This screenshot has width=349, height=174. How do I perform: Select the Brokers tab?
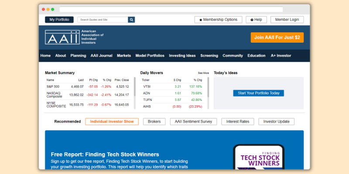(154, 122)
